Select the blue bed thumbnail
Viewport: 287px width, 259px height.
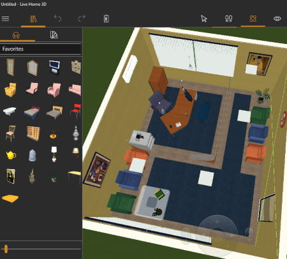[x=32, y=112]
